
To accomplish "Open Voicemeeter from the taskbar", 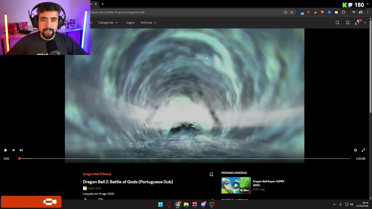I will (195, 204).
